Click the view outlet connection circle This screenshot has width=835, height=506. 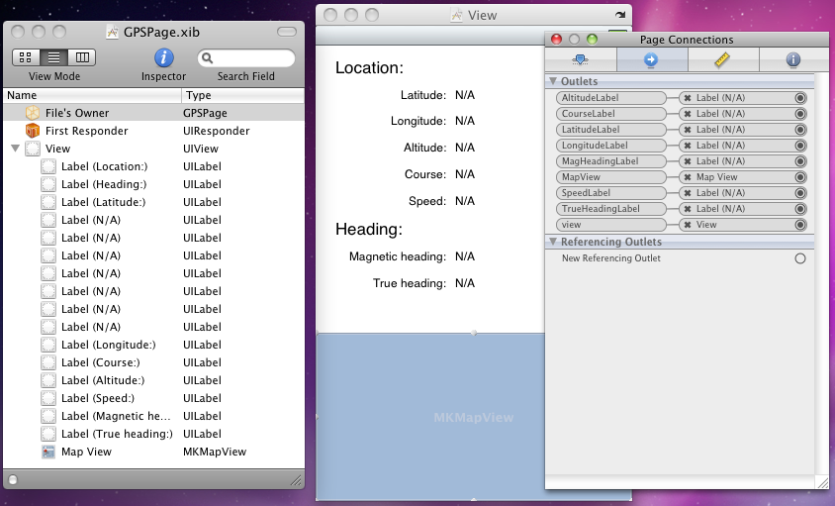(x=800, y=225)
